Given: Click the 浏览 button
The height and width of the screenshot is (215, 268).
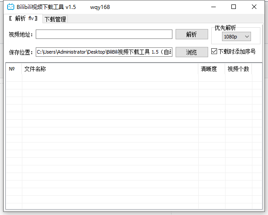Looking at the screenshot, I should [x=191, y=52].
